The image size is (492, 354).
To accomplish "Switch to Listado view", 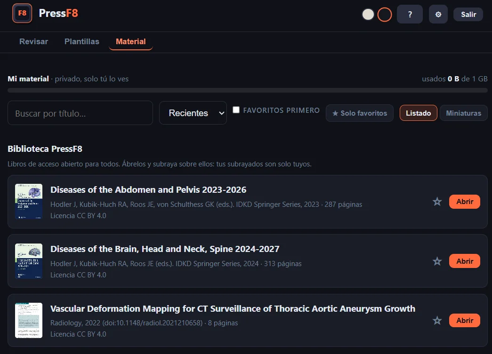I will 418,113.
